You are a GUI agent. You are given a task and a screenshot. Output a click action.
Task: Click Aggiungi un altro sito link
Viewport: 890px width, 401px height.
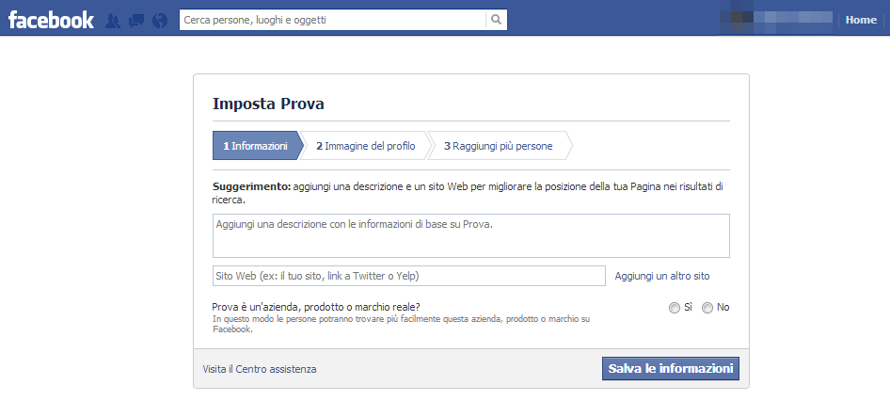click(661, 276)
